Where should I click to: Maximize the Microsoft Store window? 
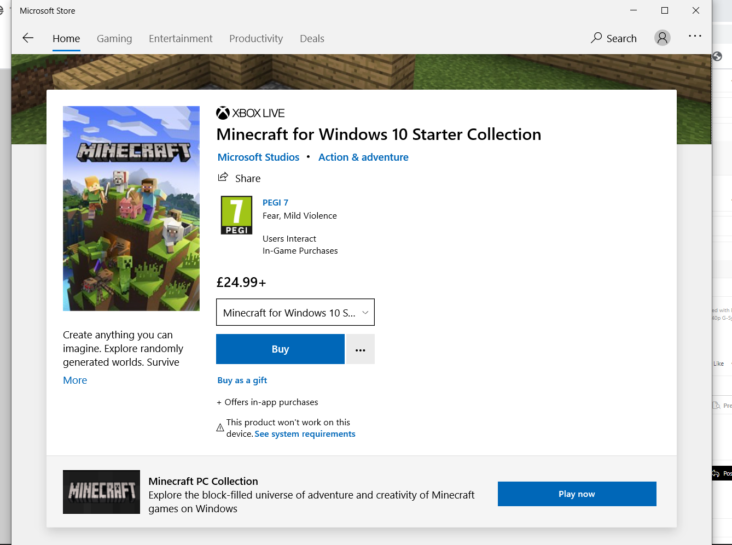(x=665, y=10)
